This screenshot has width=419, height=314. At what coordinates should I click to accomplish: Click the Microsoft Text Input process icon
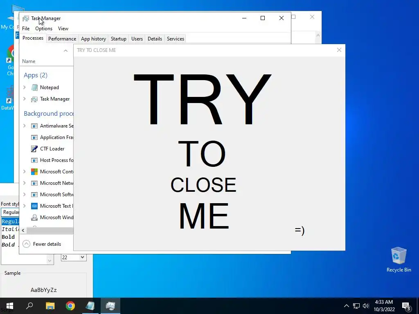pos(34,206)
